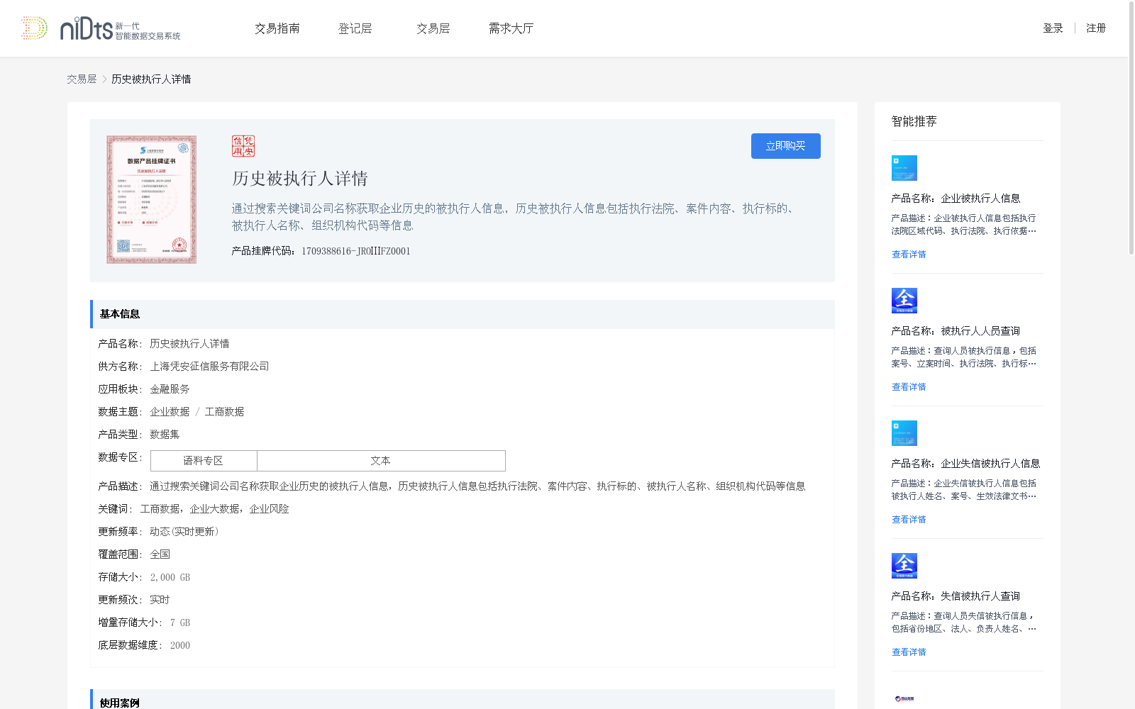Screen dimensions: 1135x709
Task: Click the 全国 coverage value
Action: pyautogui.click(x=160, y=554)
